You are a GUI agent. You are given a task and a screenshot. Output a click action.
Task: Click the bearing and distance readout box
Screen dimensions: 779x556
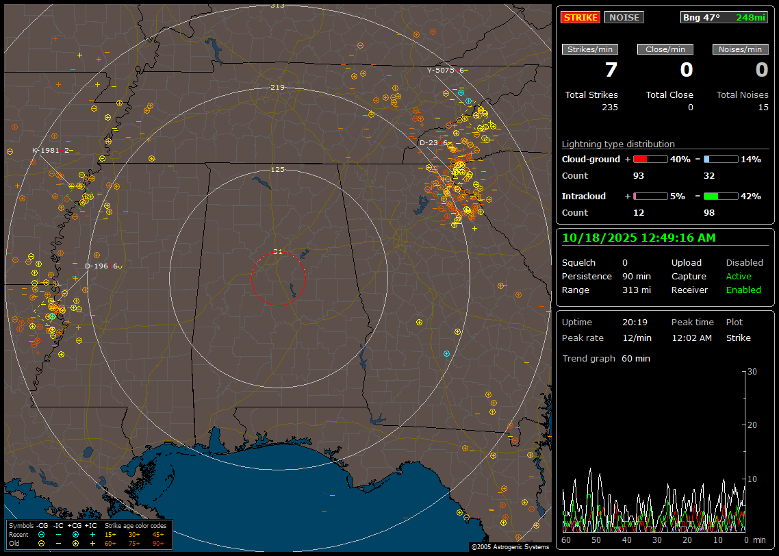[724, 18]
